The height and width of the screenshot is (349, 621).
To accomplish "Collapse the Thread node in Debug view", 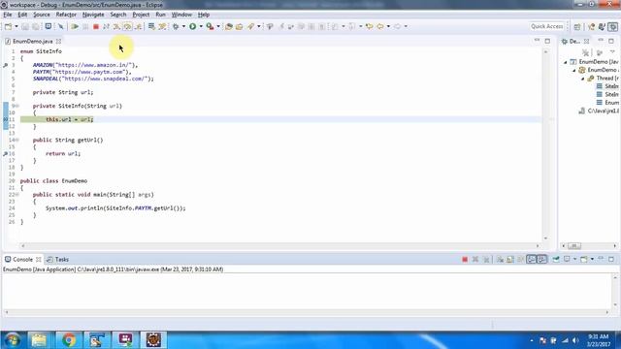I will pos(582,79).
